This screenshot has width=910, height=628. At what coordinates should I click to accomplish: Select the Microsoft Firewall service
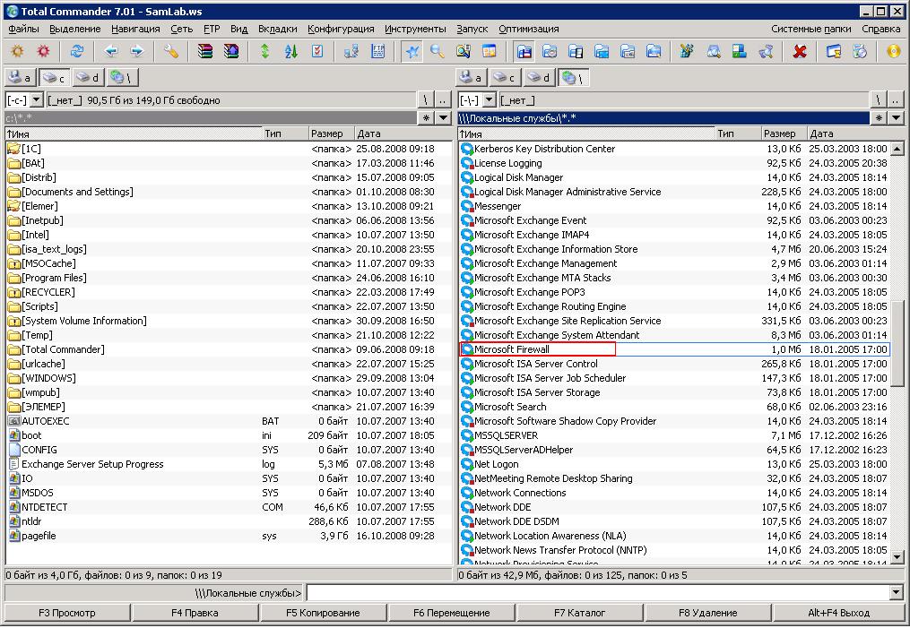(674, 349)
